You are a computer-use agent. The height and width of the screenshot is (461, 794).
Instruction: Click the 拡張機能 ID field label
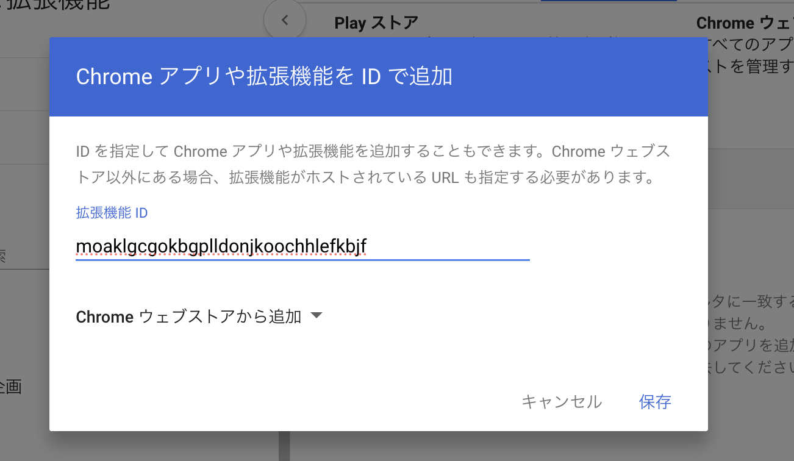tap(112, 213)
